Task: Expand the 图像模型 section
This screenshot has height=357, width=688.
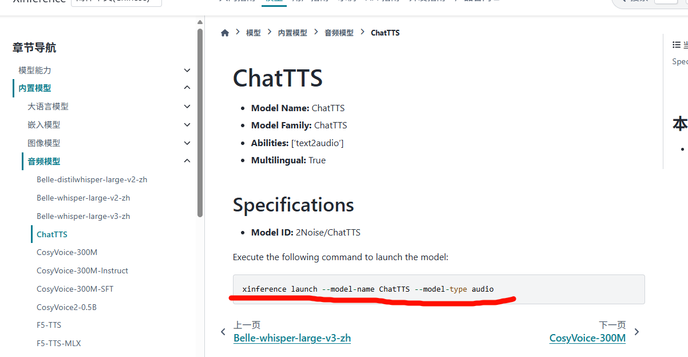Action: 187,143
